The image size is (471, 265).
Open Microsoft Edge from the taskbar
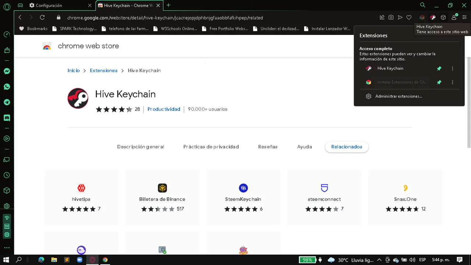[41, 259]
